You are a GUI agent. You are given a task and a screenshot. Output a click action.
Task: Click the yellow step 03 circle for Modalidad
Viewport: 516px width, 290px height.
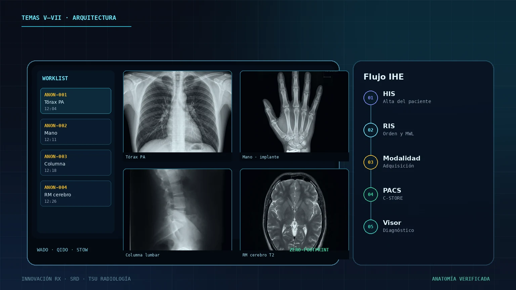[x=371, y=162]
